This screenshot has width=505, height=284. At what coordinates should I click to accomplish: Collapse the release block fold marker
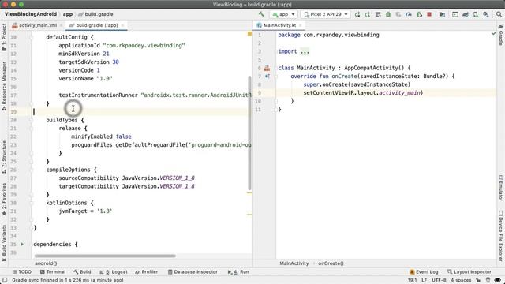pos(32,129)
